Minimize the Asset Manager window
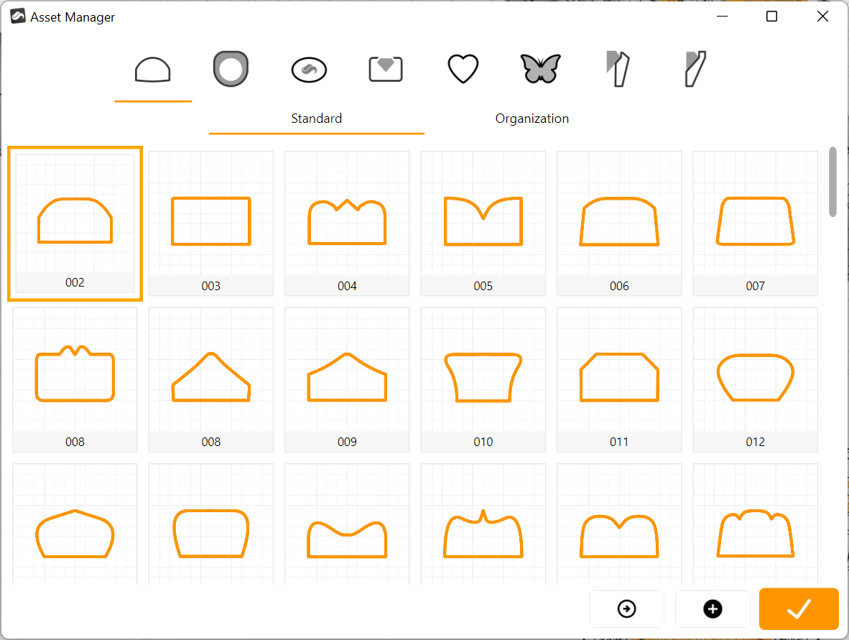Screen dimensions: 849x640 click(x=722, y=17)
